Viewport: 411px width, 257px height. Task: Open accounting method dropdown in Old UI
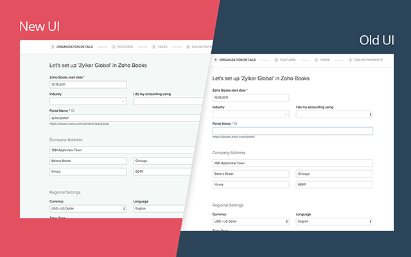[x=335, y=114]
